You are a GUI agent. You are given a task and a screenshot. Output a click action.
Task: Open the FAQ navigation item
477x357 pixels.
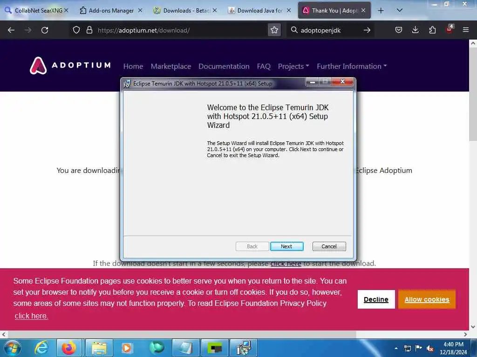click(264, 66)
